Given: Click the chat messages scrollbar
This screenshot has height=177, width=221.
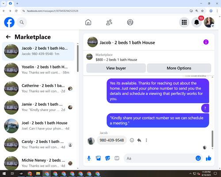Looking at the screenshot, I should coord(212,139).
